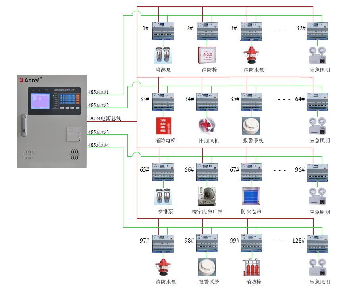Viewport: 351px width, 290px height.
Task: Open the 楼宇应急广播 broadcast speaker icon
Action: [207, 197]
